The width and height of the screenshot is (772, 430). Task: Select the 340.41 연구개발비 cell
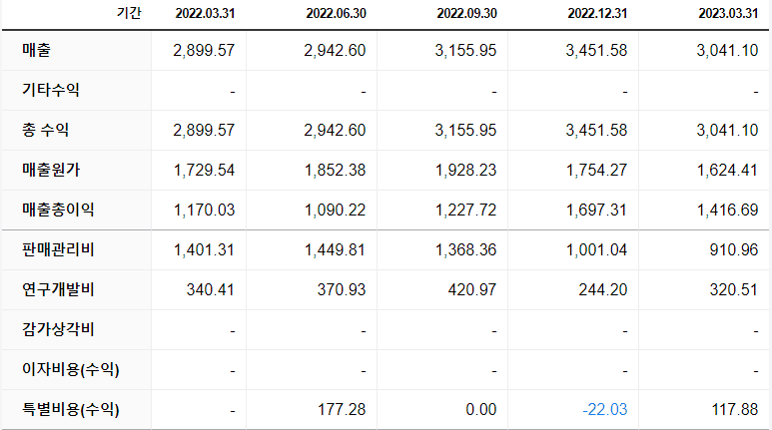pos(211,289)
